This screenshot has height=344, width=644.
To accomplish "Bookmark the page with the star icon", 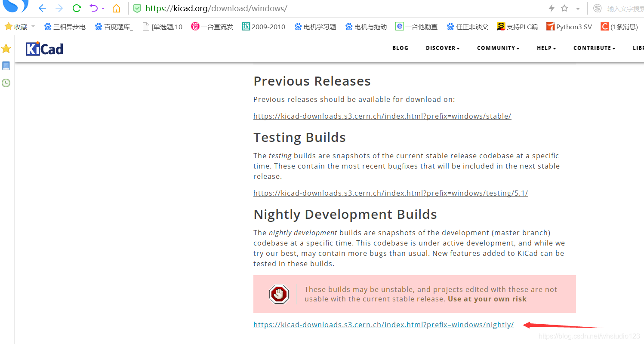I will pyautogui.click(x=565, y=8).
